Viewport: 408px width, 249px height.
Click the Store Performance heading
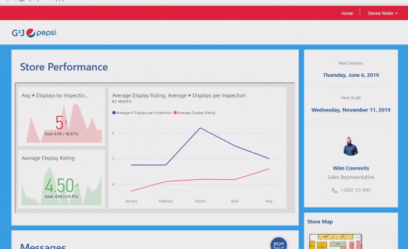(64, 67)
